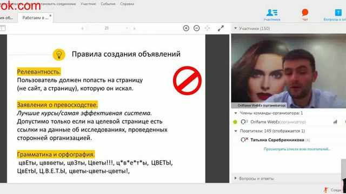Open the Событие menu

(108, 4)
